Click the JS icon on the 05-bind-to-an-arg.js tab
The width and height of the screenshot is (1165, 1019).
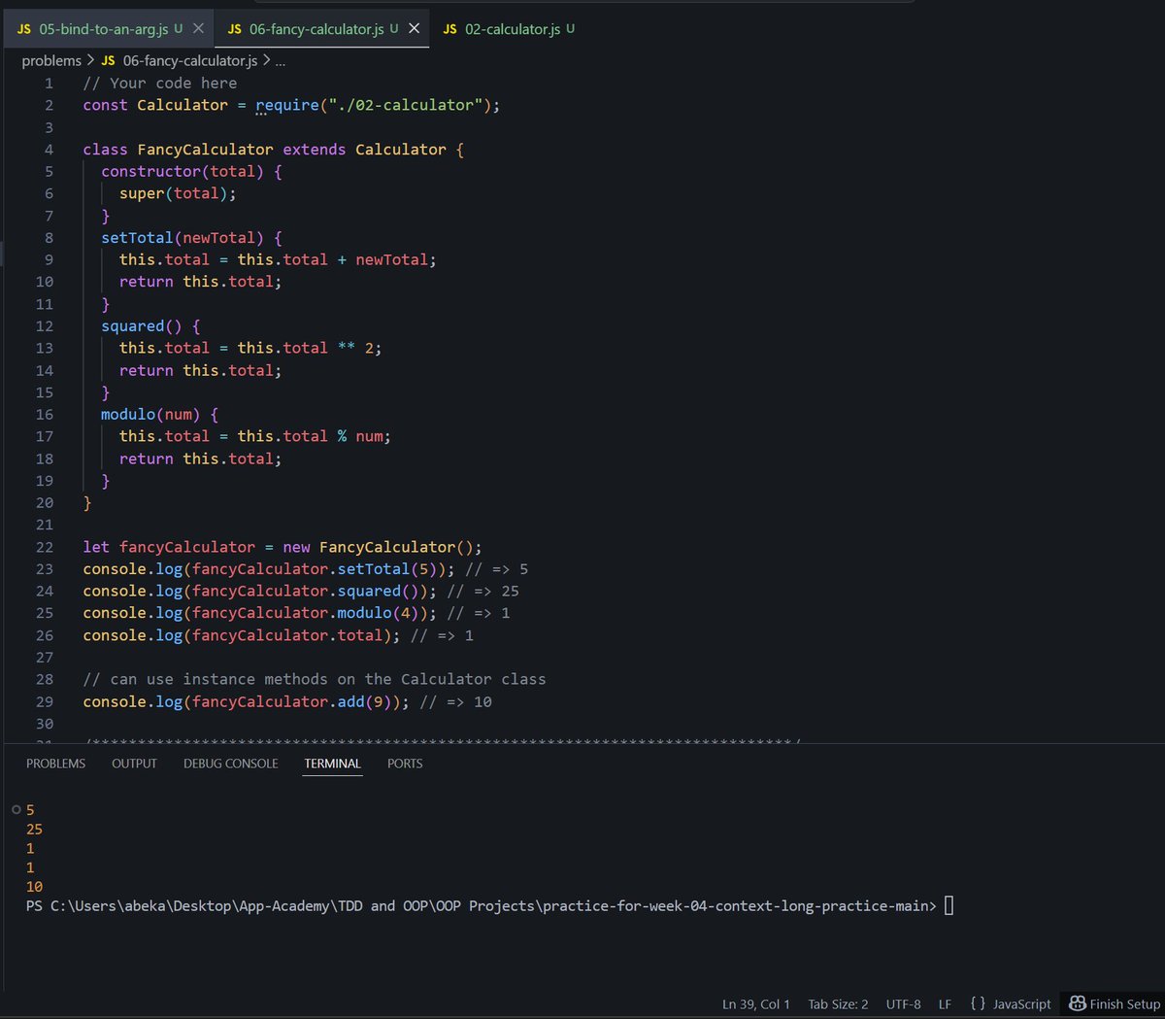pos(23,29)
